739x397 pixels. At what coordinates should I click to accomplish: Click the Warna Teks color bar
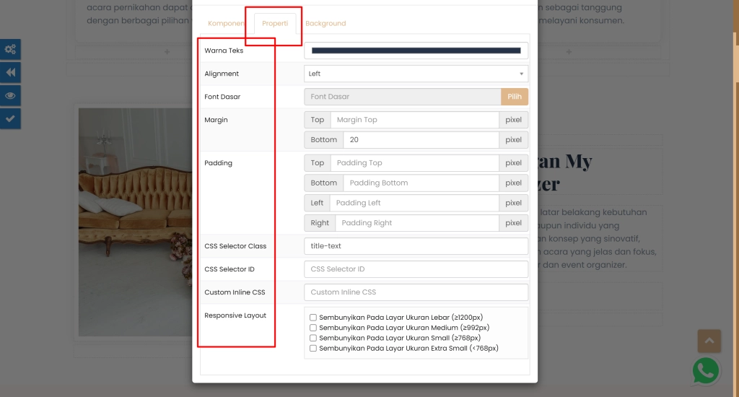pyautogui.click(x=416, y=51)
